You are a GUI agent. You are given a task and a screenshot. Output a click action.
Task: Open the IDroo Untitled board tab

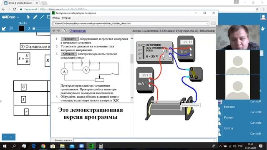pyautogui.click(x=20, y=3)
